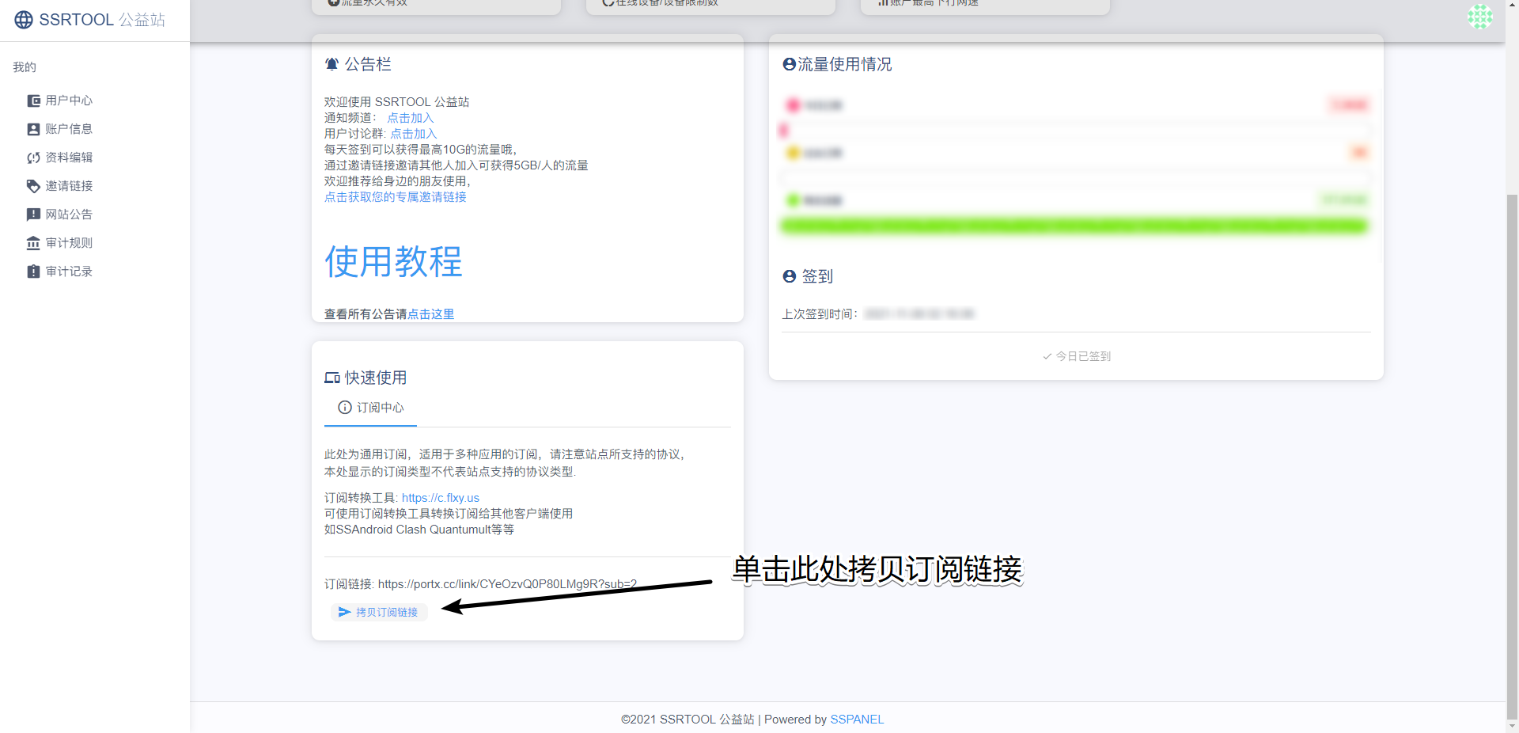This screenshot has height=733, width=1519.
Task: Click the SSRTOOL globe logo icon
Action: point(24,20)
